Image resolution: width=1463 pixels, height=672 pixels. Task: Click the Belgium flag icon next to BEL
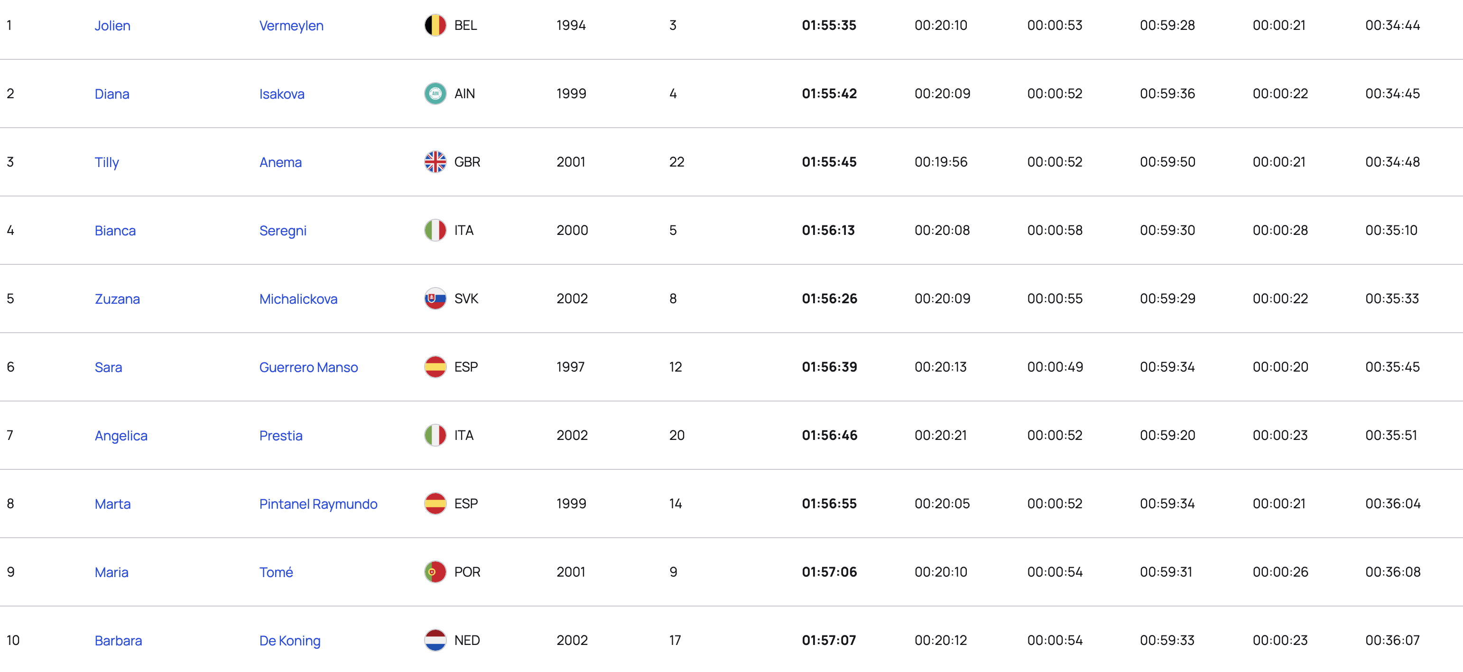(x=435, y=25)
